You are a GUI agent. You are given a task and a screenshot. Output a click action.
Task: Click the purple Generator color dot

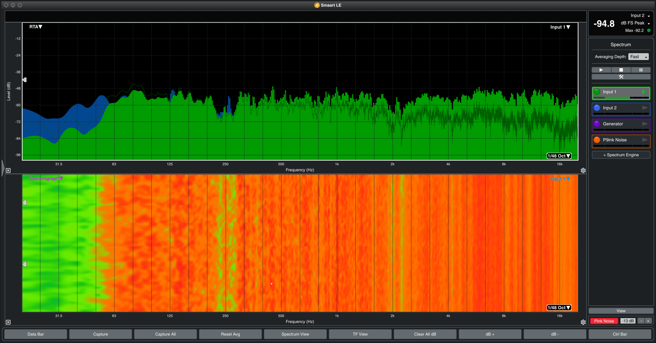pyautogui.click(x=597, y=124)
